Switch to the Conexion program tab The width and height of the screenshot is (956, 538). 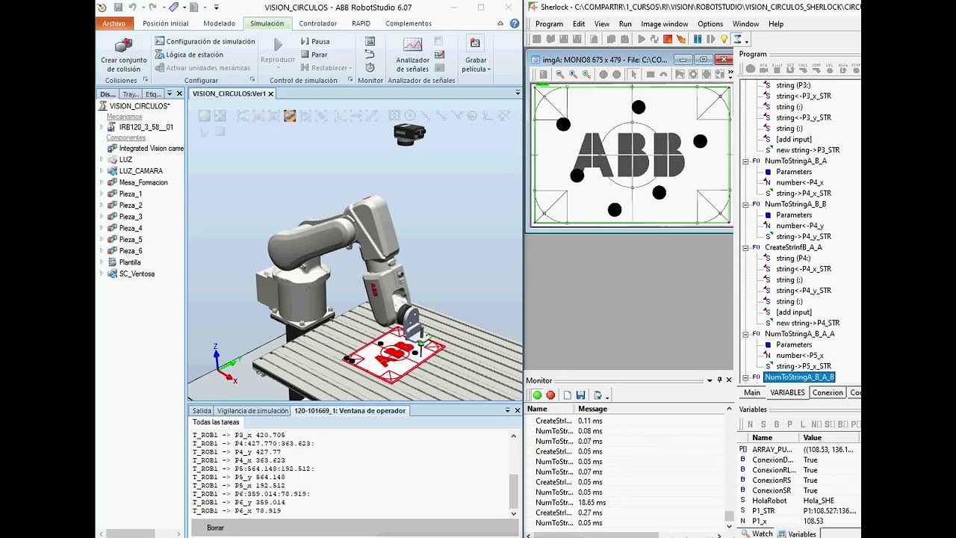828,392
